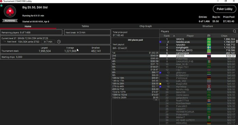Select player Rodrigo_BR13

[x=198, y=50]
